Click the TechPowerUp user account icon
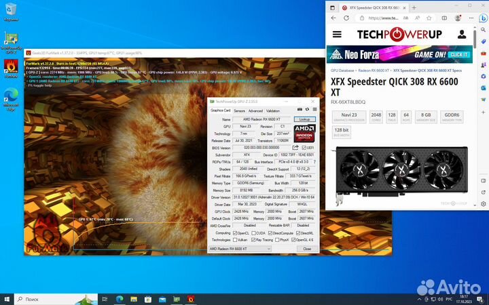The image size is (489, 305). tap(462, 35)
